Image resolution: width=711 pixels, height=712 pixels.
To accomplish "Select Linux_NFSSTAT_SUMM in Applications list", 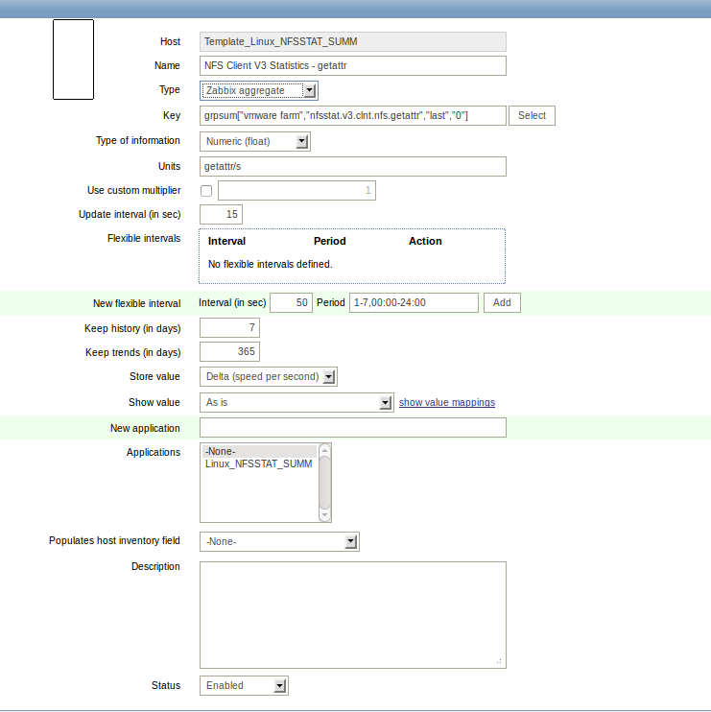I will (x=259, y=463).
